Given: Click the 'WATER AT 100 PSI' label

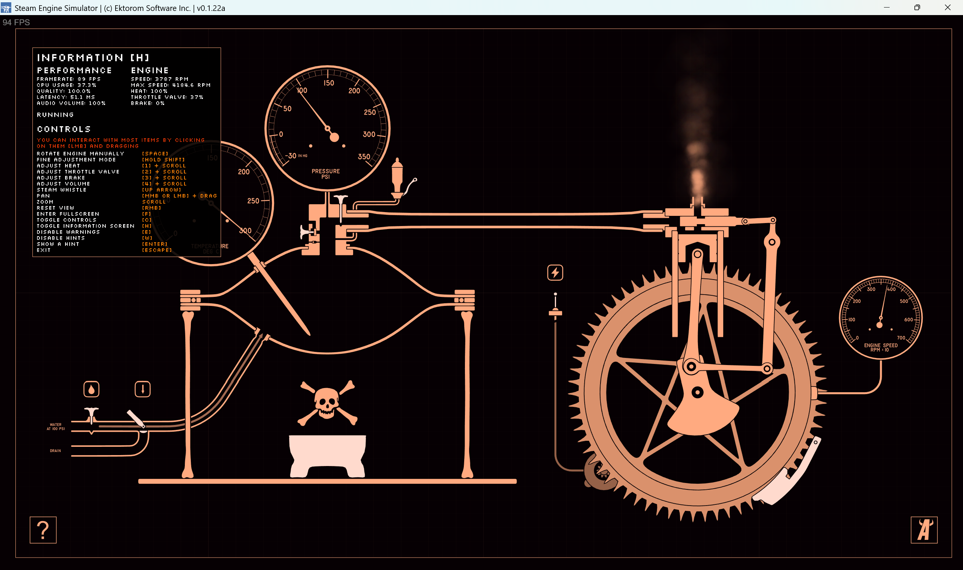Looking at the screenshot, I should [x=56, y=427].
